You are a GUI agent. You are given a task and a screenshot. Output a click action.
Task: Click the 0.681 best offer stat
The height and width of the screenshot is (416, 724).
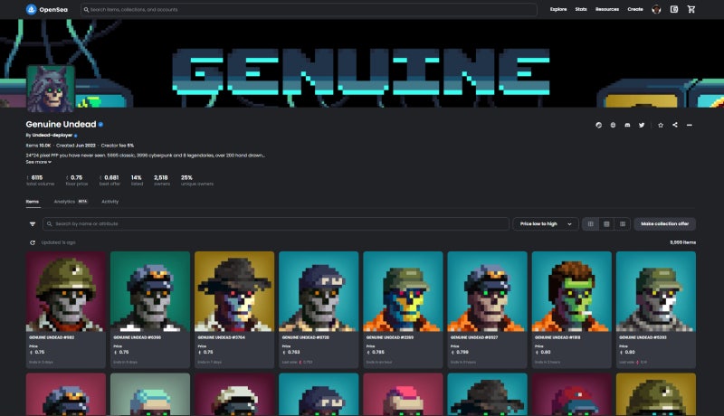(x=110, y=180)
